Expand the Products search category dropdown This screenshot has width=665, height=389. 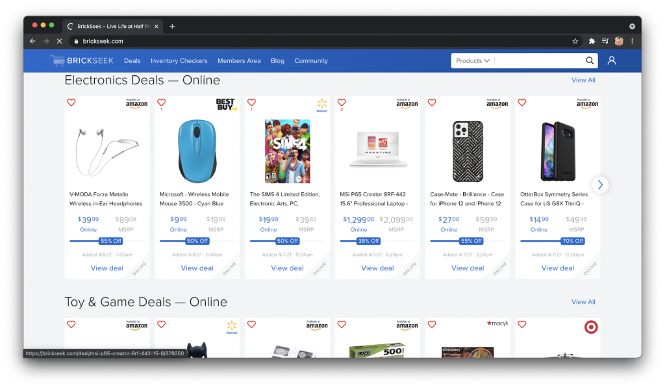click(473, 60)
